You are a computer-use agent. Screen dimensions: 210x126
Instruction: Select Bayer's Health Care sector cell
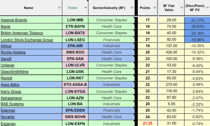[x=111, y=26]
